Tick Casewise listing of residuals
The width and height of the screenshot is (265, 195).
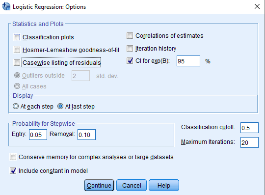pyautogui.click(x=17, y=62)
